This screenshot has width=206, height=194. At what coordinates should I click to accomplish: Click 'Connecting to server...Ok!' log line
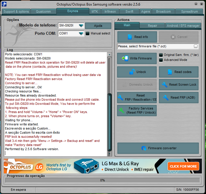click(x=23, y=87)
